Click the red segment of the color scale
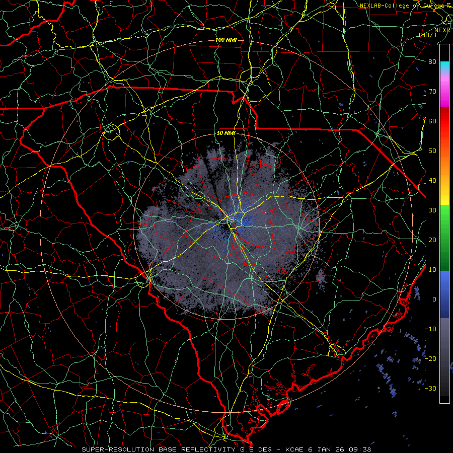Viewport: 453px width, 453px height. [x=444, y=122]
